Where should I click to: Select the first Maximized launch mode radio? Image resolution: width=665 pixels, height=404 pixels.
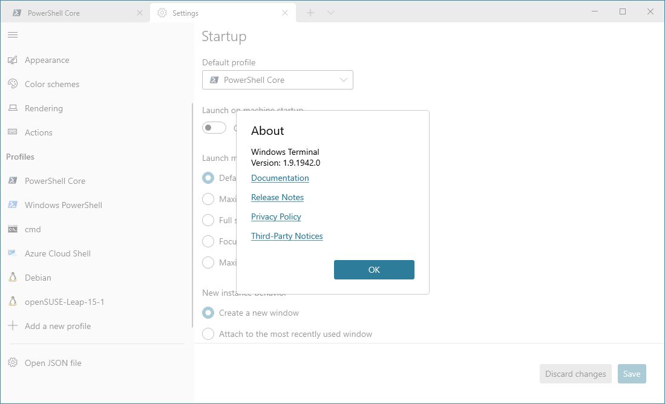tap(208, 199)
